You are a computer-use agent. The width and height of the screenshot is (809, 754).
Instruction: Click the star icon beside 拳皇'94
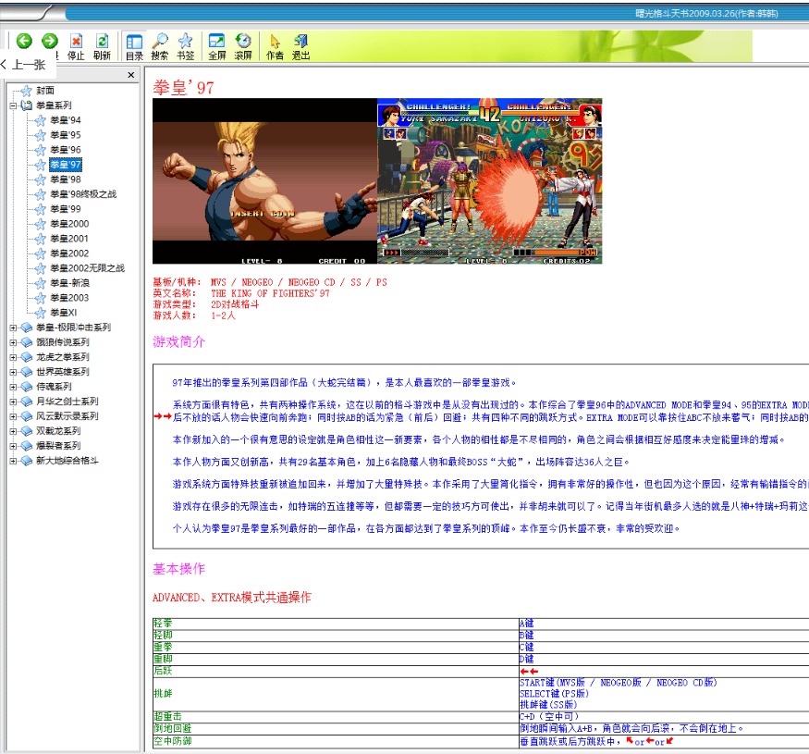(x=41, y=120)
